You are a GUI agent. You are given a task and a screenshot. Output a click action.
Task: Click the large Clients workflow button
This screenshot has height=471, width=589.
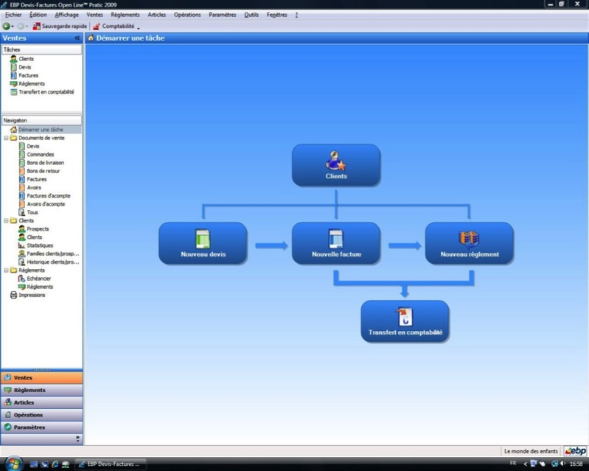[336, 165]
